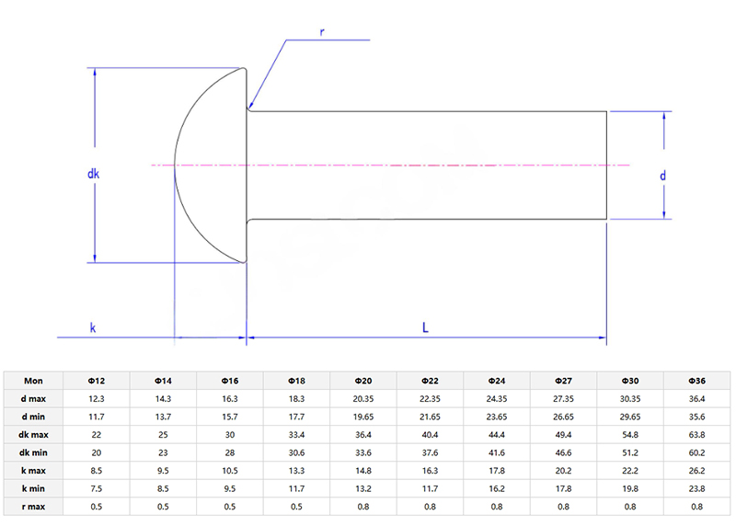Select the Φ12 column header
Image resolution: width=736 pixels, height=526 pixels.
[x=96, y=381]
